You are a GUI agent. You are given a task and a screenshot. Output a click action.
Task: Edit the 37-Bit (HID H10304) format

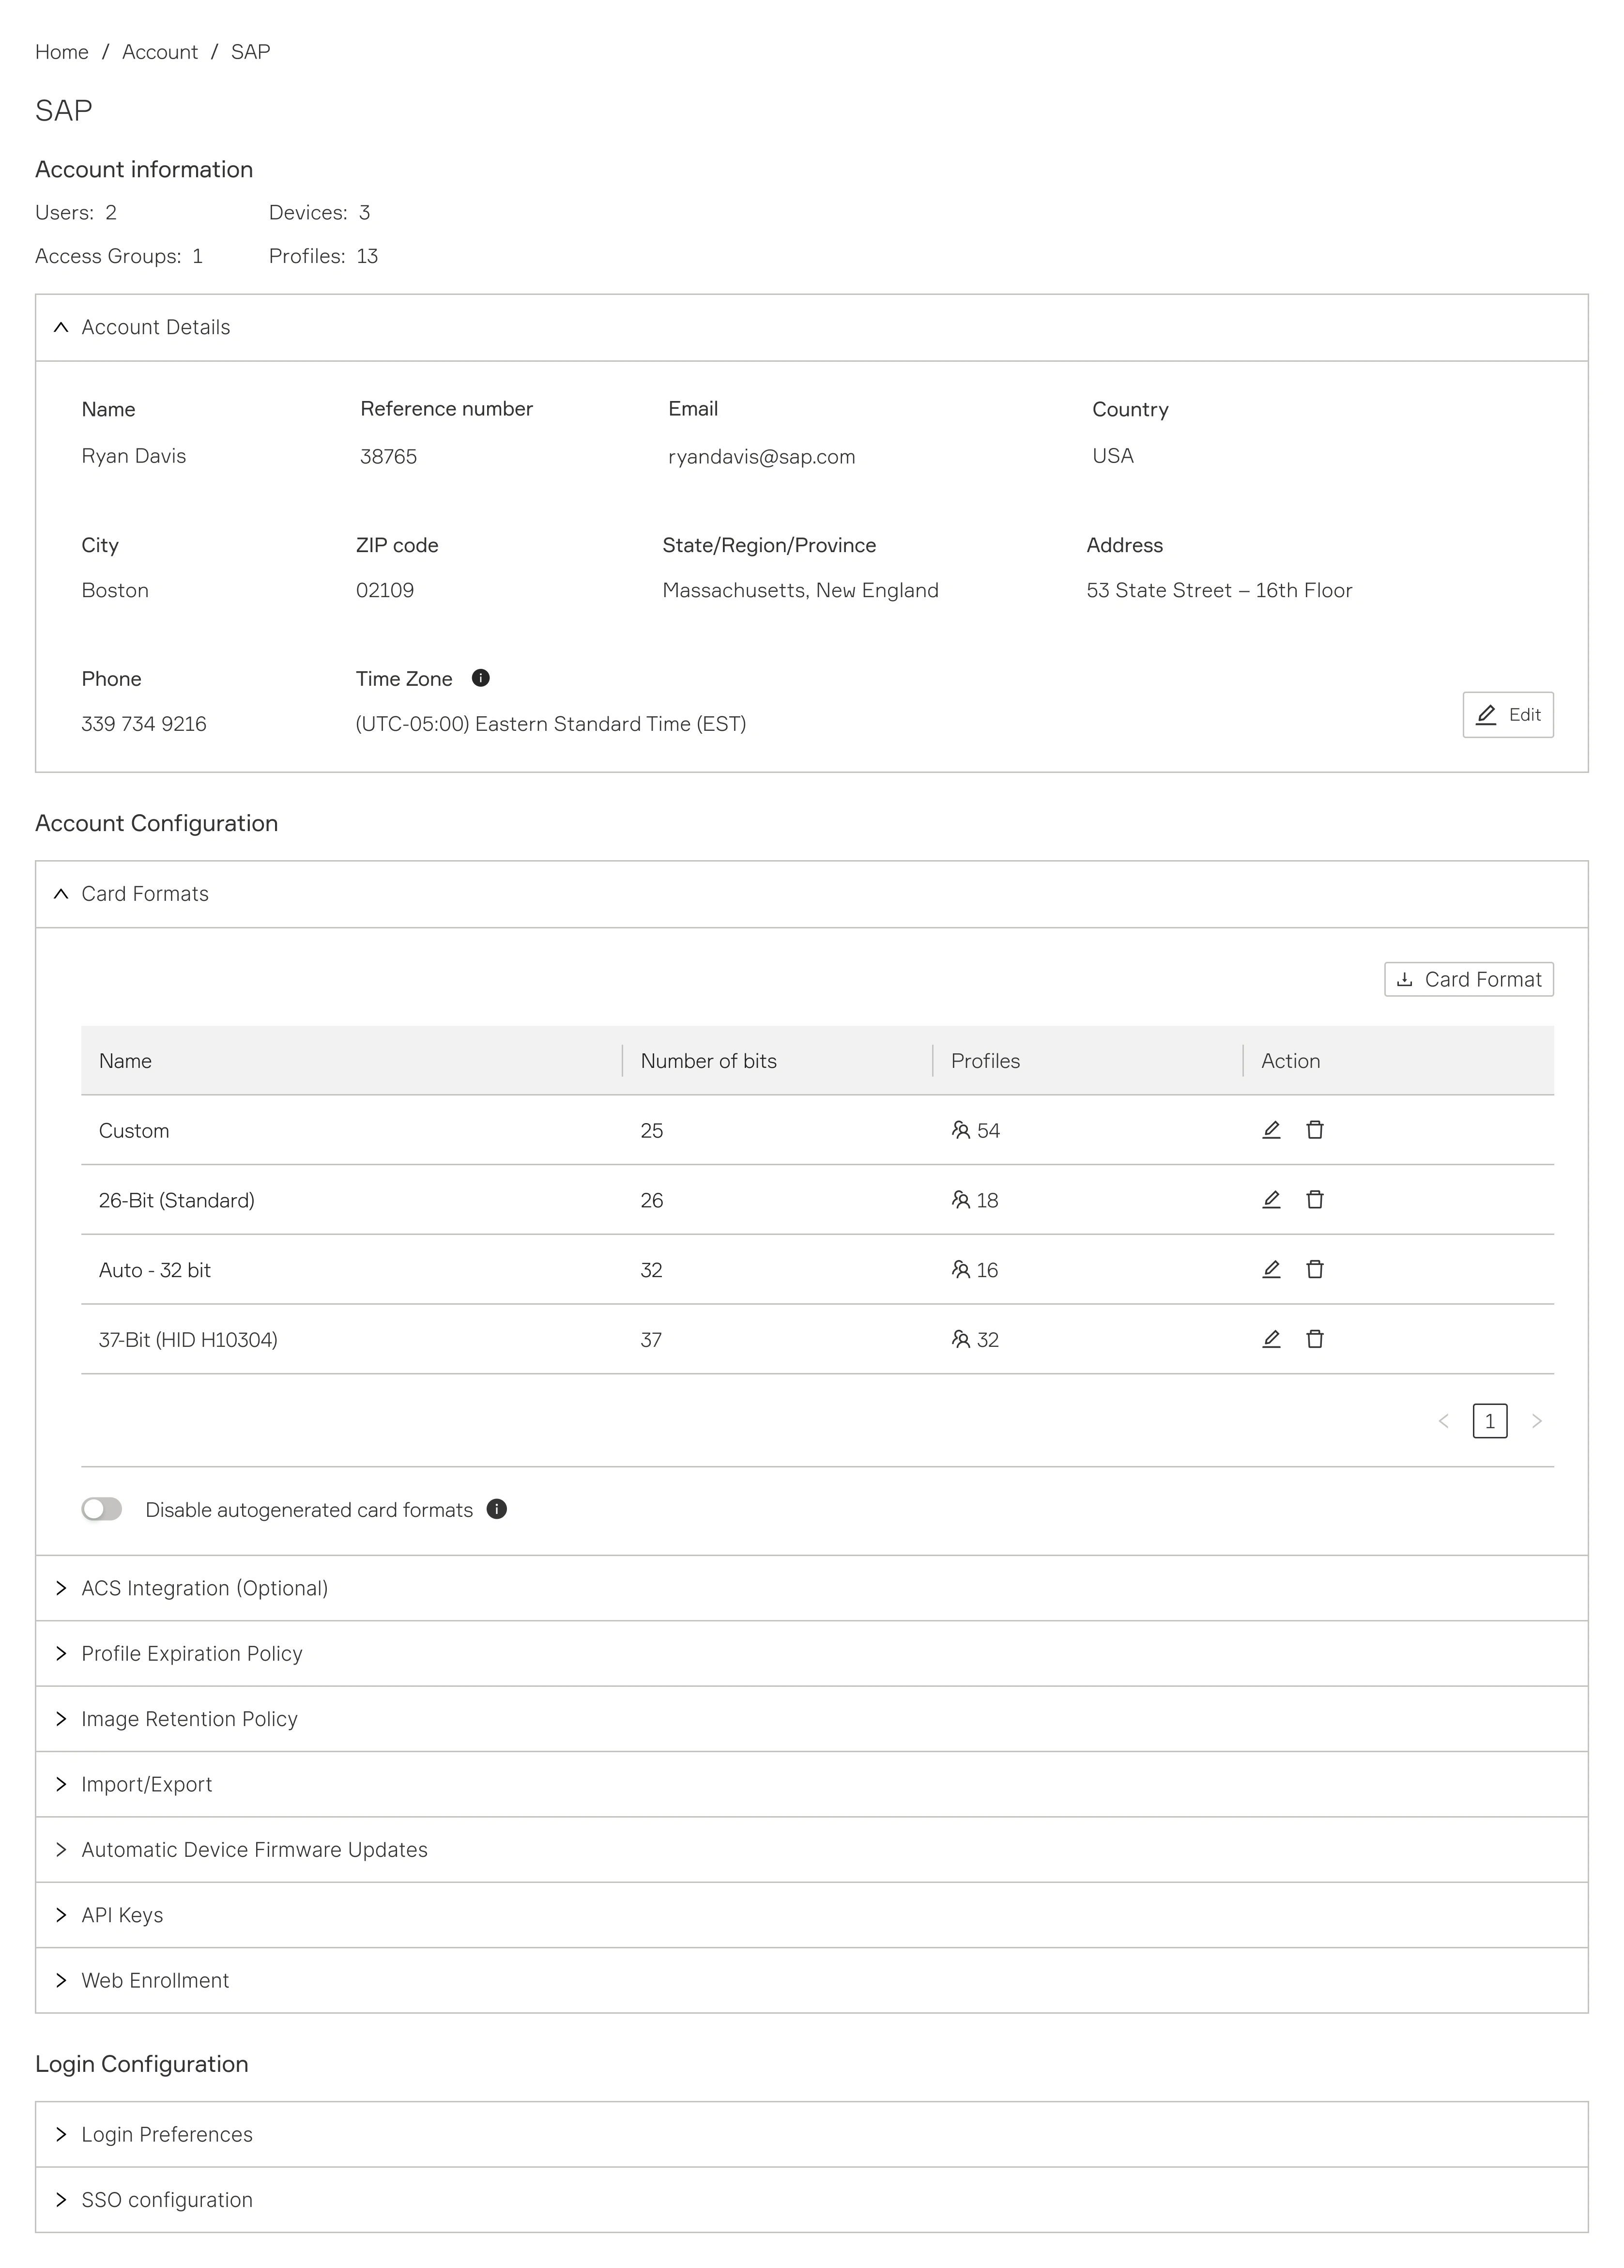click(x=1271, y=1339)
